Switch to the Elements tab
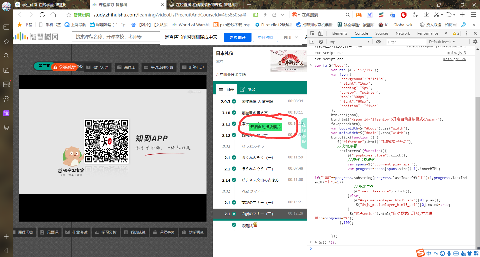The image size is (480, 257). pos(339,33)
